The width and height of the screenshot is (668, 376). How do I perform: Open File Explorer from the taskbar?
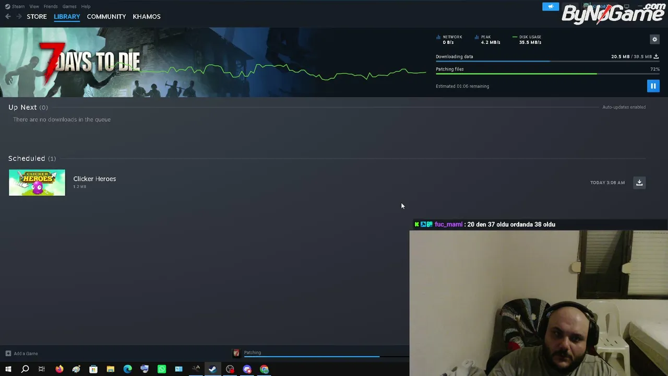pos(111,369)
